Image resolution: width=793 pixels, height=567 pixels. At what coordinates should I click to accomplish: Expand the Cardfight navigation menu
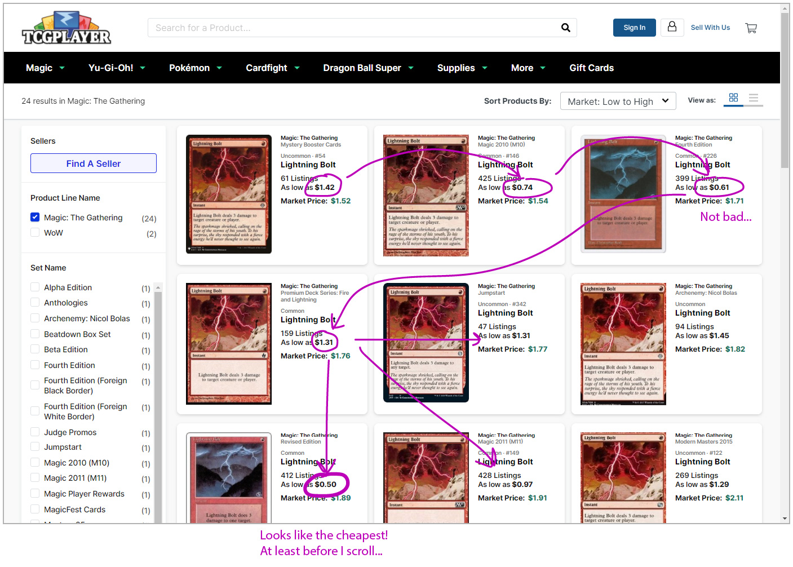273,68
